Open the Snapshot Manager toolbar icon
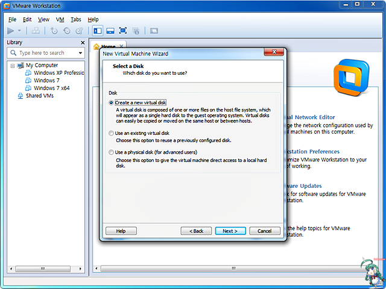 pyautogui.click(x=79, y=31)
